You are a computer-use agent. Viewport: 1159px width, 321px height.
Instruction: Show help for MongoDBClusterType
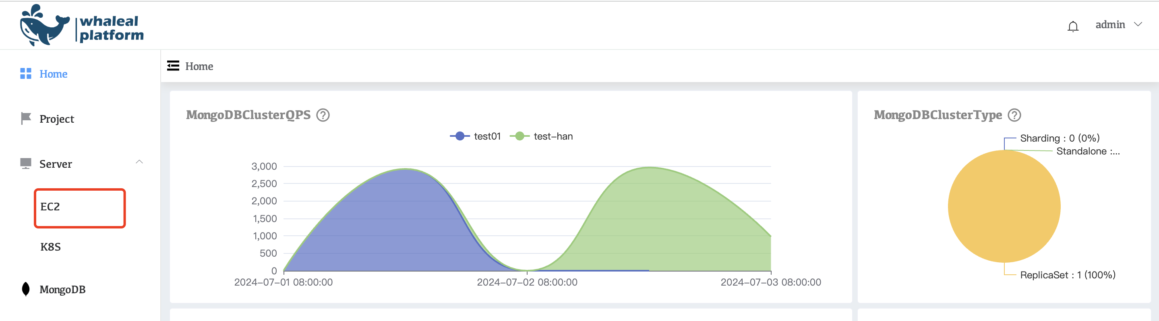[1014, 115]
